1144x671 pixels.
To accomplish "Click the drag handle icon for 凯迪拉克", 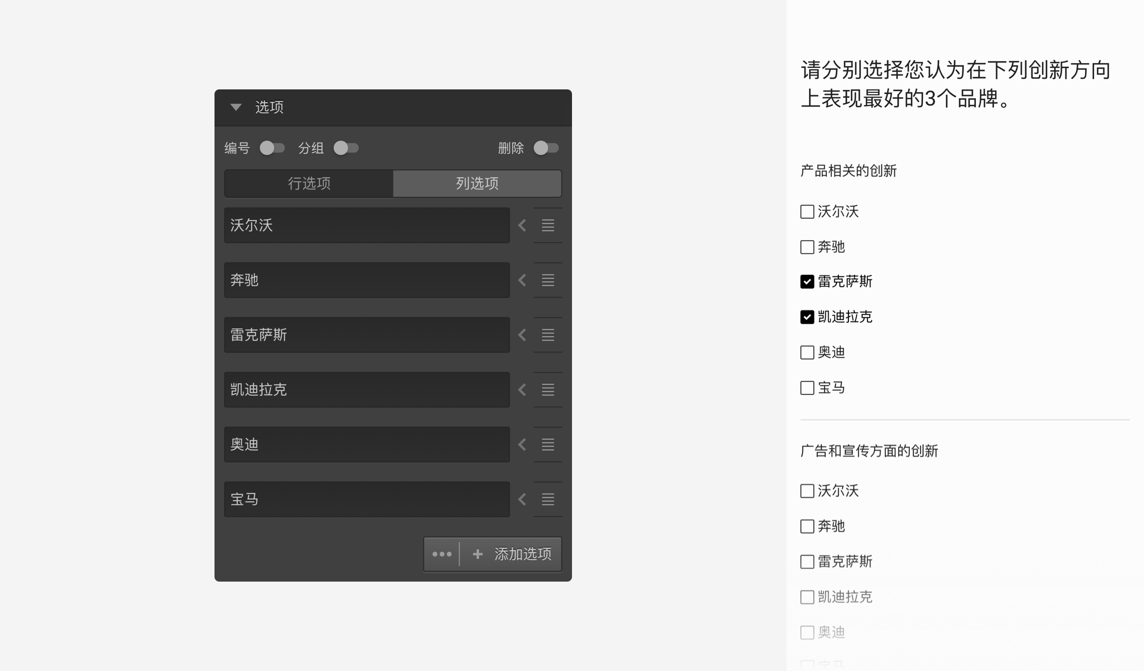I will coord(548,390).
